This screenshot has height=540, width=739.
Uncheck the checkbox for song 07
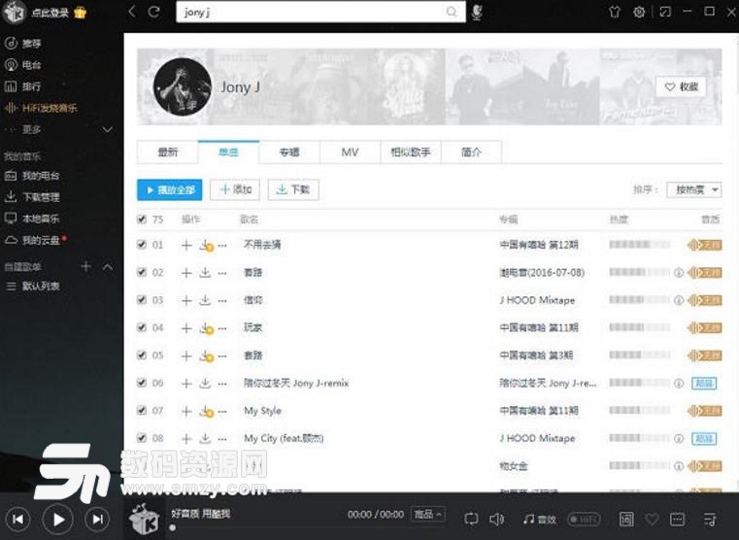(x=142, y=411)
